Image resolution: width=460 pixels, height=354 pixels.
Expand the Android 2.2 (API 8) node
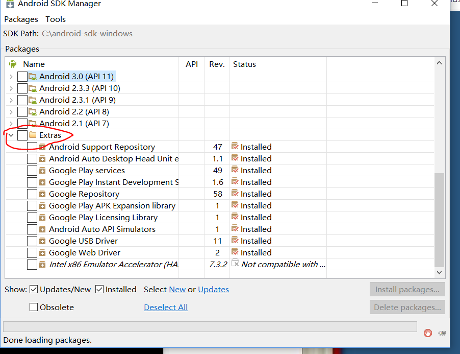pyautogui.click(x=11, y=112)
